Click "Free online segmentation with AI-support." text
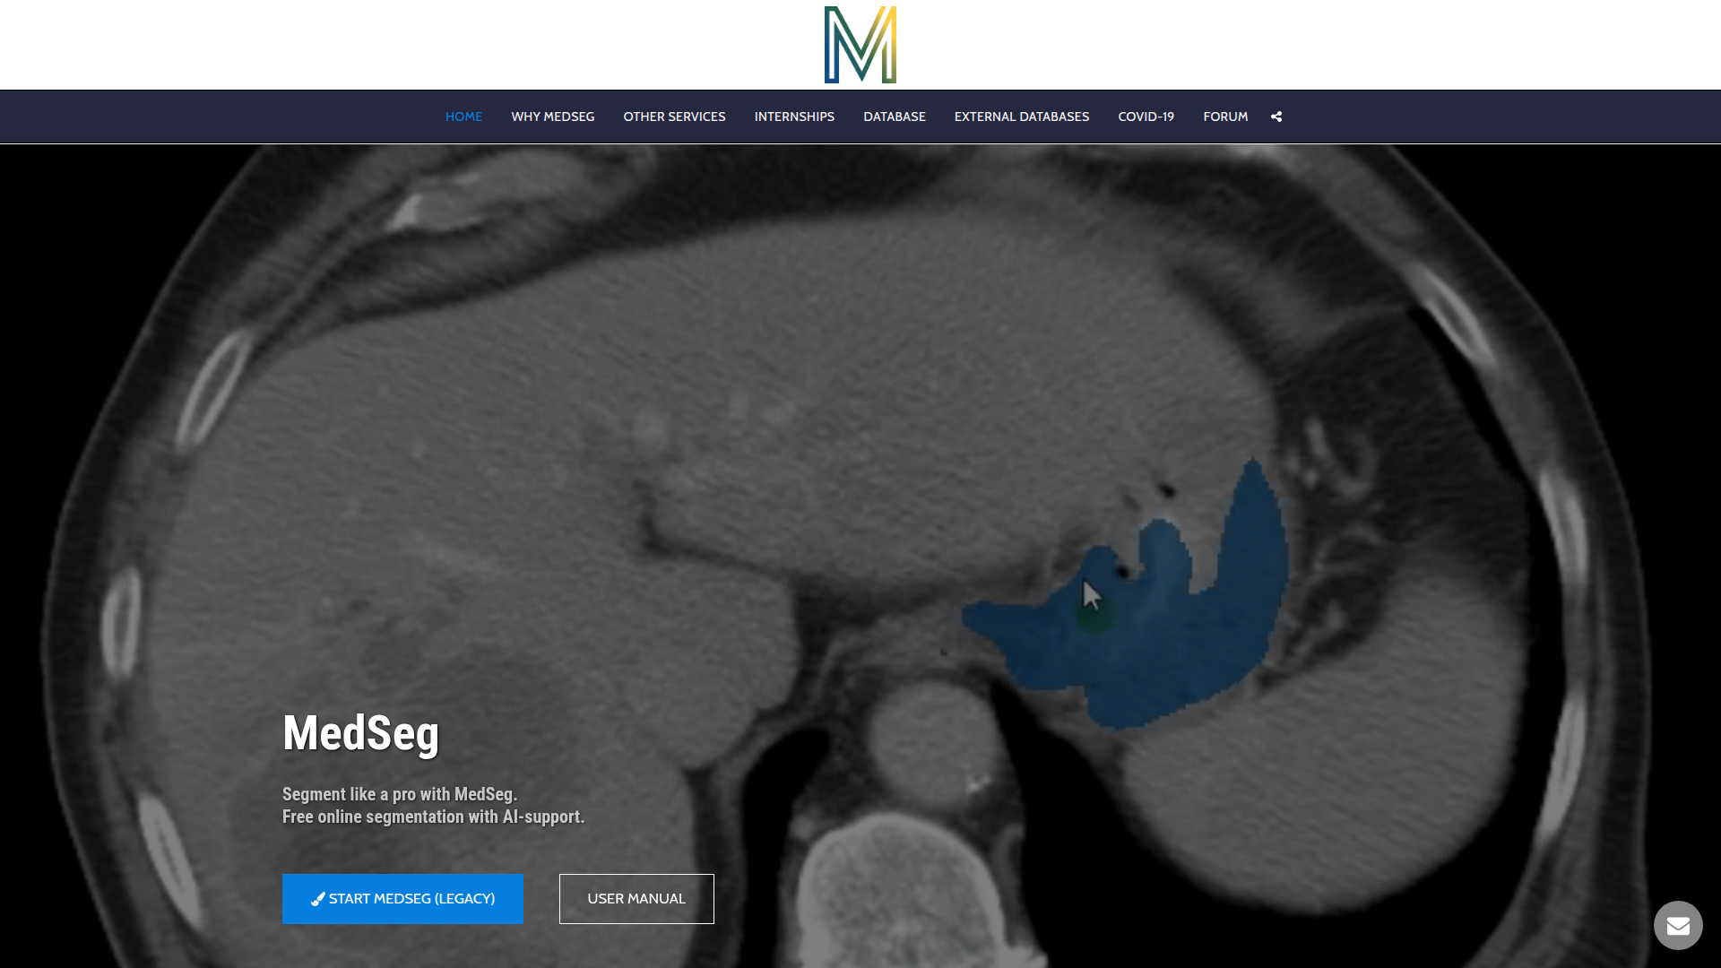The width and height of the screenshot is (1721, 968). click(434, 817)
